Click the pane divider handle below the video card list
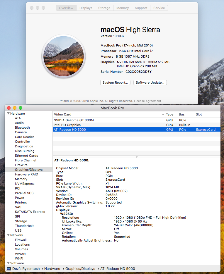The image size is (224, 274). coord(137,157)
